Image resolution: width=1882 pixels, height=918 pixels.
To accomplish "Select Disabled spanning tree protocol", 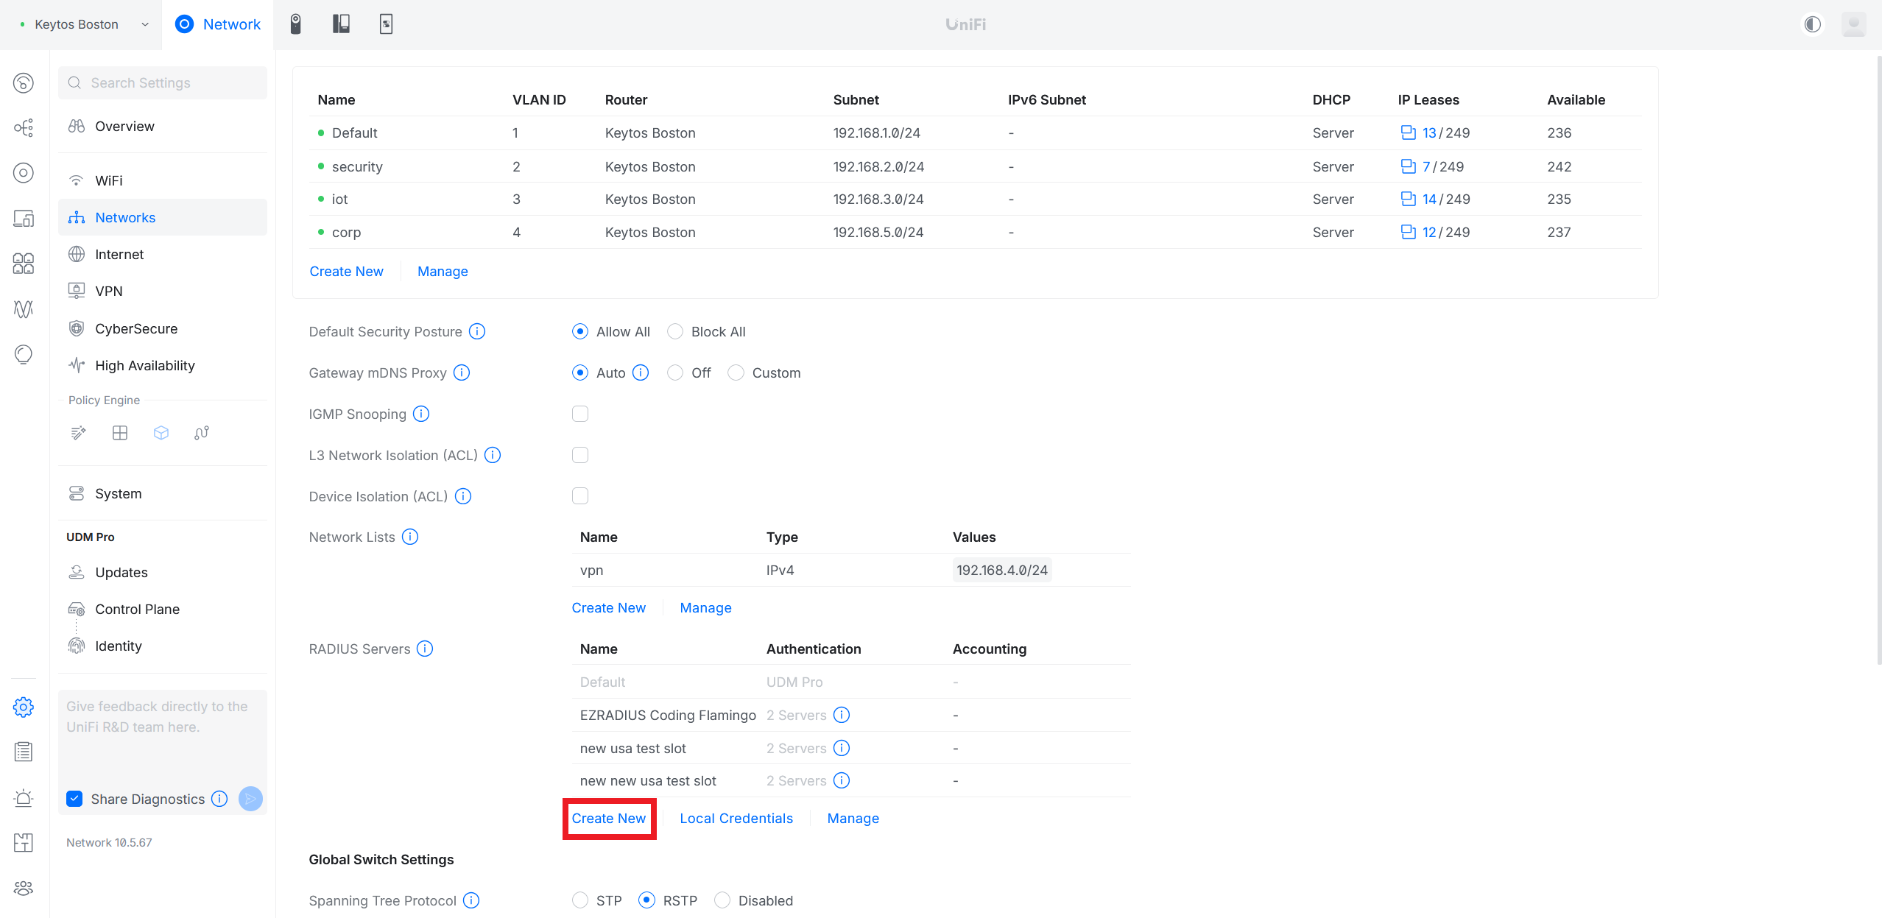I will pyautogui.click(x=722, y=900).
